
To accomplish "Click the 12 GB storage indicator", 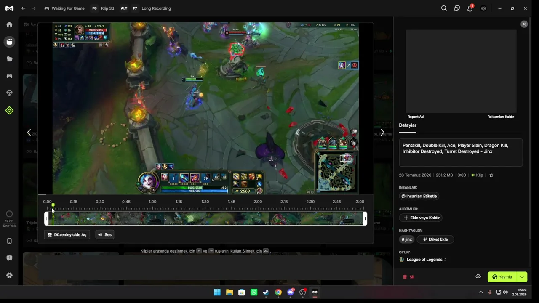I will (x=9, y=218).
